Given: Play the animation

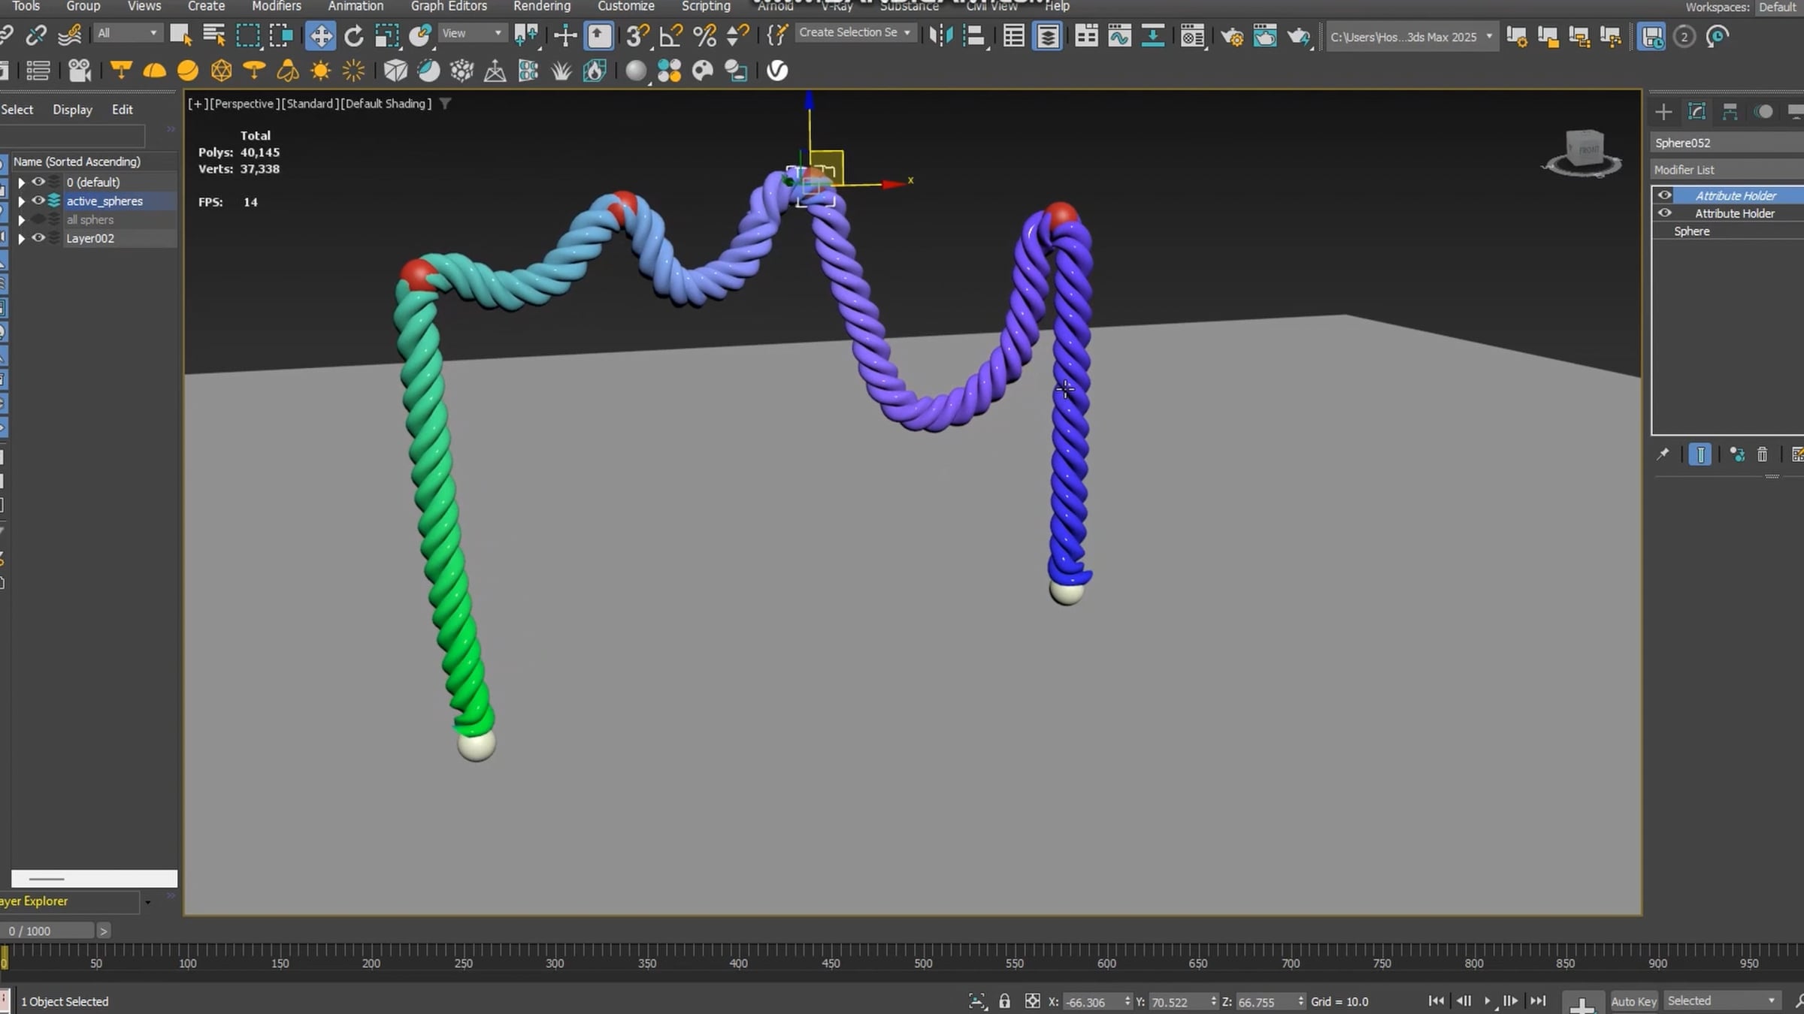Looking at the screenshot, I should 1487,1000.
